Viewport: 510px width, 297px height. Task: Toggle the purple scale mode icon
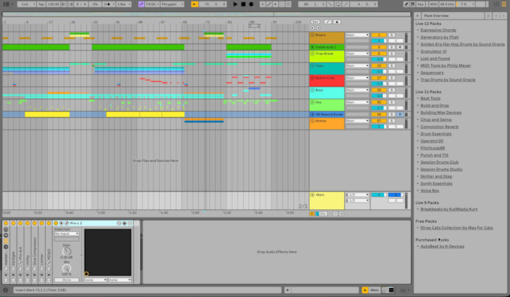(141, 4)
